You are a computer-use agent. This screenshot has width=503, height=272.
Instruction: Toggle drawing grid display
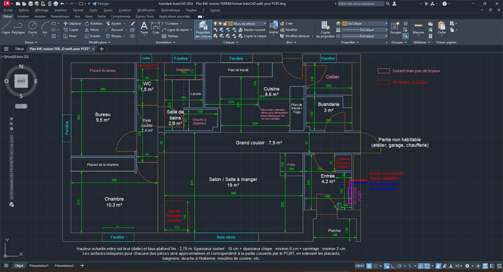[369, 266]
